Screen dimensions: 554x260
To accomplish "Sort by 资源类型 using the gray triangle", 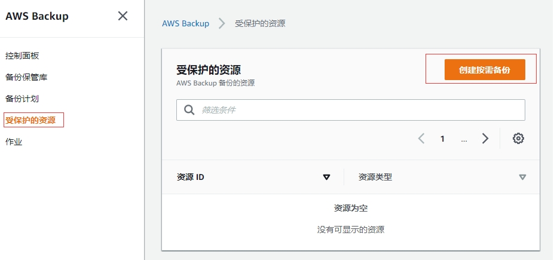I will 522,177.
